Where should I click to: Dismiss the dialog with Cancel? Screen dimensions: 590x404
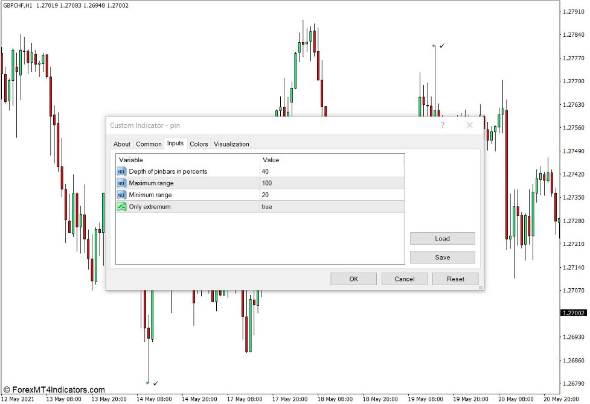404,279
